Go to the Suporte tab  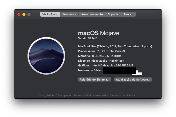click(x=113, y=14)
